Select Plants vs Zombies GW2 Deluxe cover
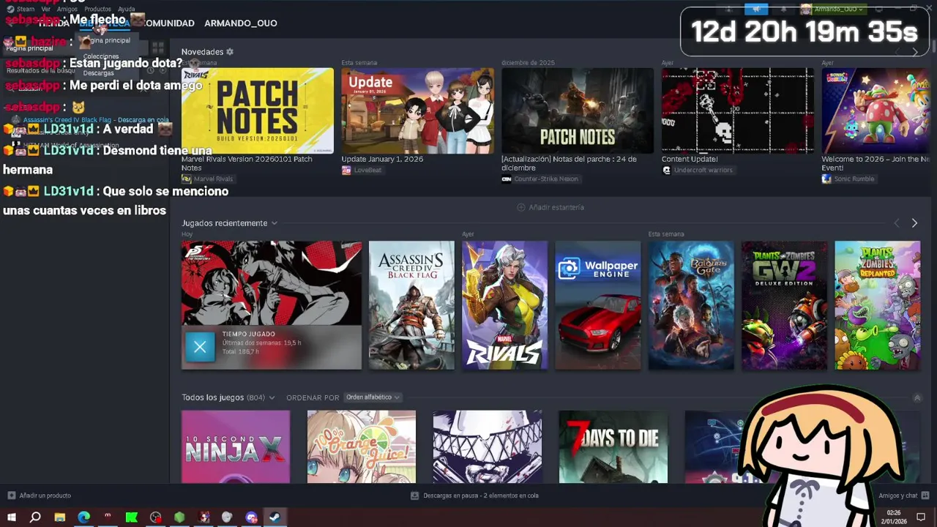937x527 pixels. pos(784,305)
